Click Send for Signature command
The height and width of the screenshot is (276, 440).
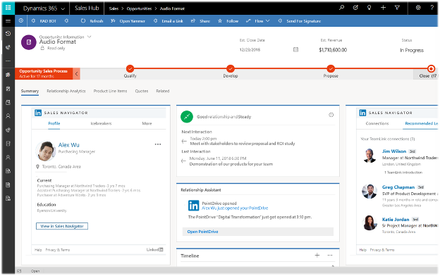300,21
